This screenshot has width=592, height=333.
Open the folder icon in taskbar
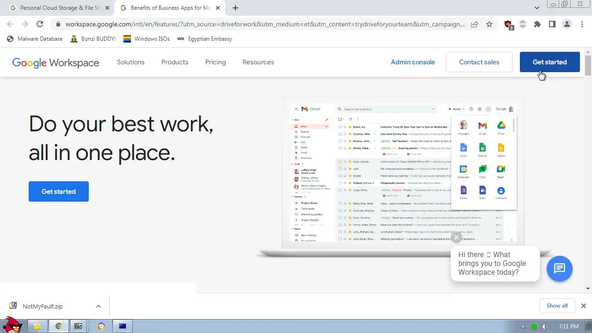(x=37, y=326)
